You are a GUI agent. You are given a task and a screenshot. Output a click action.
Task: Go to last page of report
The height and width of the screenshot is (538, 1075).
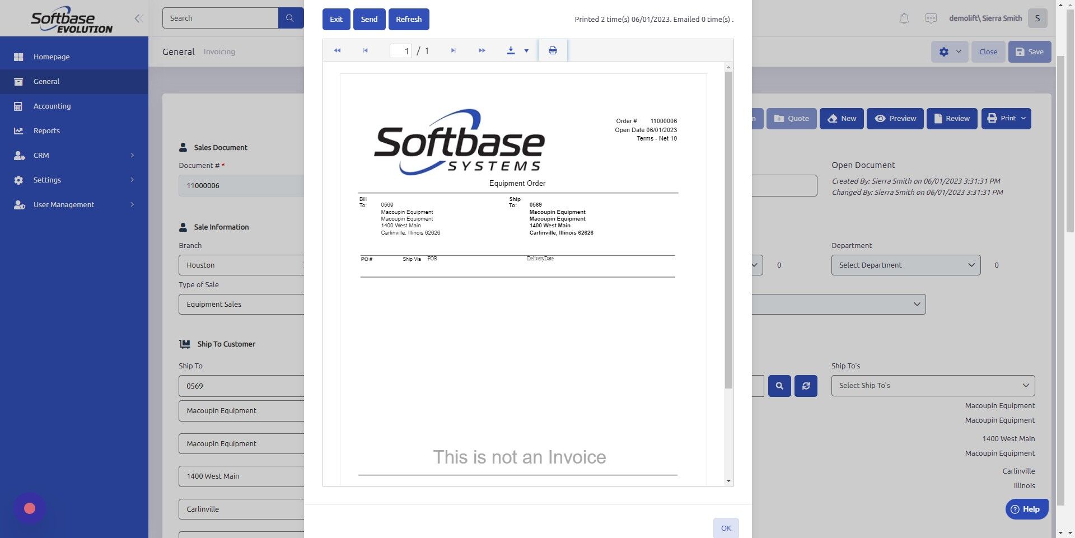click(482, 50)
